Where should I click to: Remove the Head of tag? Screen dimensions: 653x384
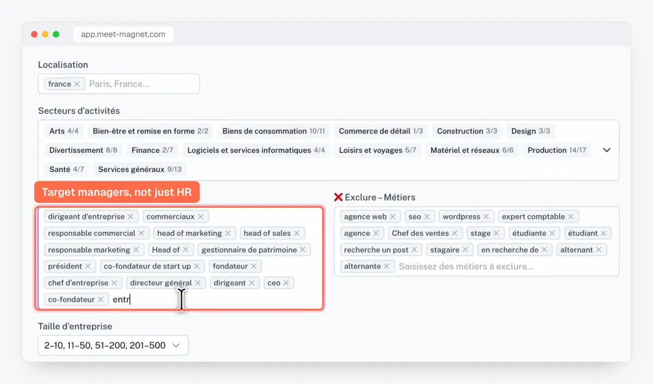click(186, 250)
